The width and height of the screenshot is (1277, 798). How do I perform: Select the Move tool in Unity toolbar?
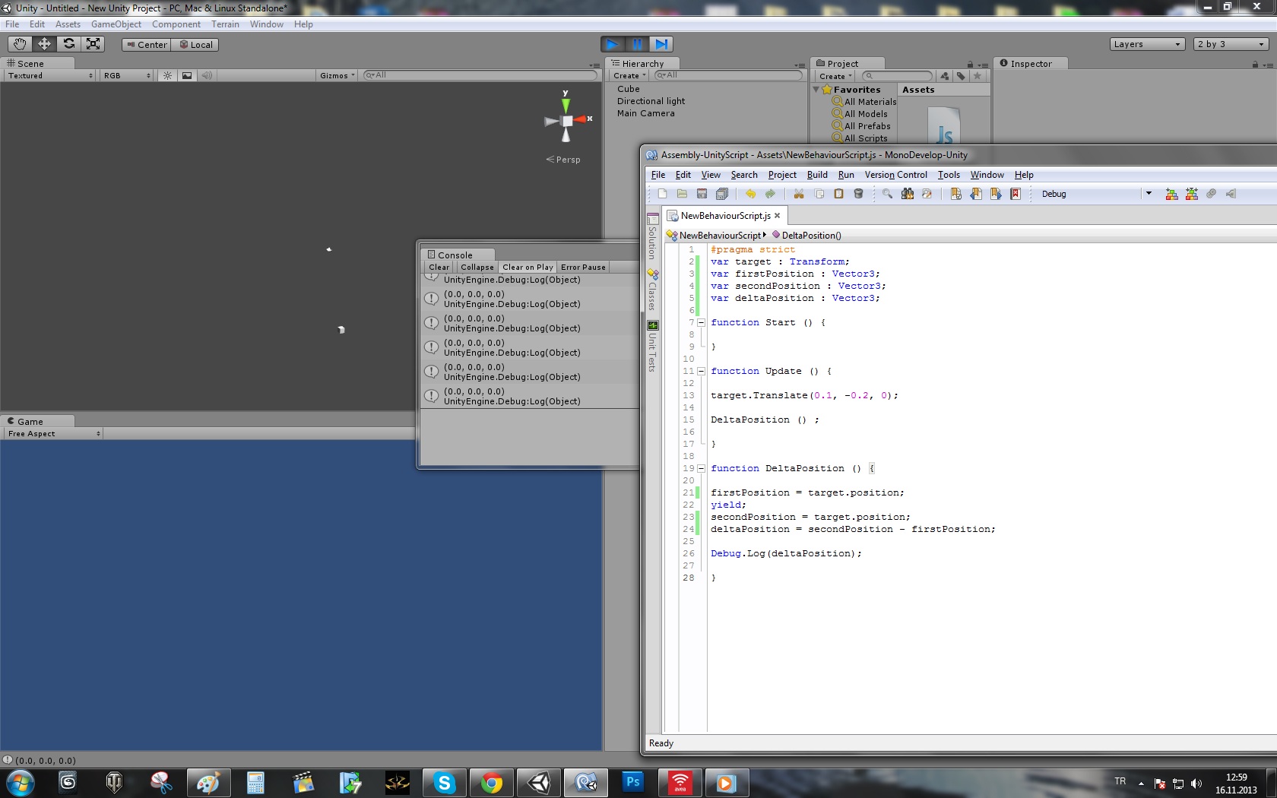44,44
